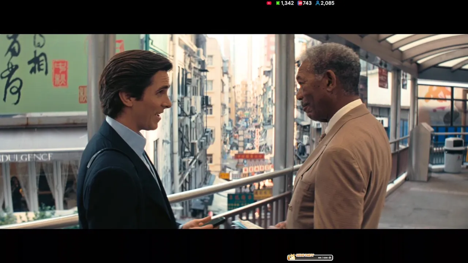Click the Kick viewer count 1,342
This screenshot has width=468, height=263.
coord(287,3)
